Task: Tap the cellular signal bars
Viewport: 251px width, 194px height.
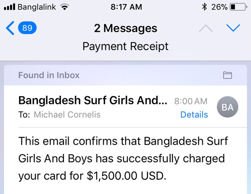Action: pos(9,7)
